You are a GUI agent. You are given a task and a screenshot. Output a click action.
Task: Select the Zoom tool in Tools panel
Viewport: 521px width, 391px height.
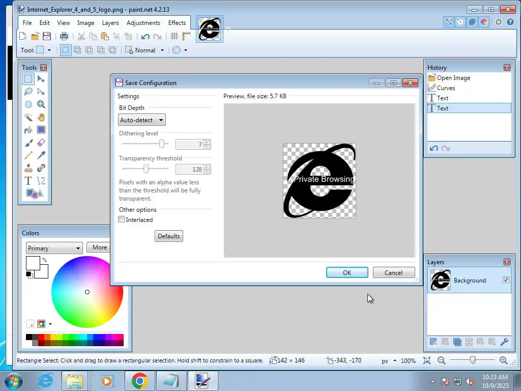click(41, 104)
